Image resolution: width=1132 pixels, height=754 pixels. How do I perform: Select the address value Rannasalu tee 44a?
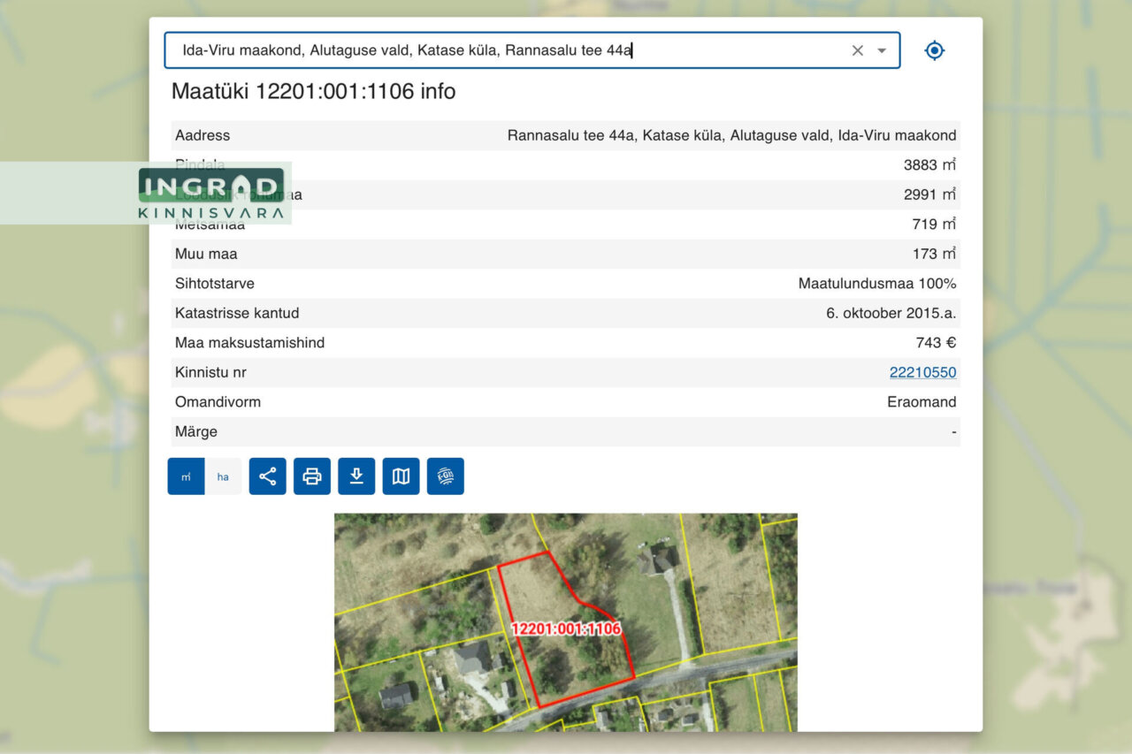731,135
